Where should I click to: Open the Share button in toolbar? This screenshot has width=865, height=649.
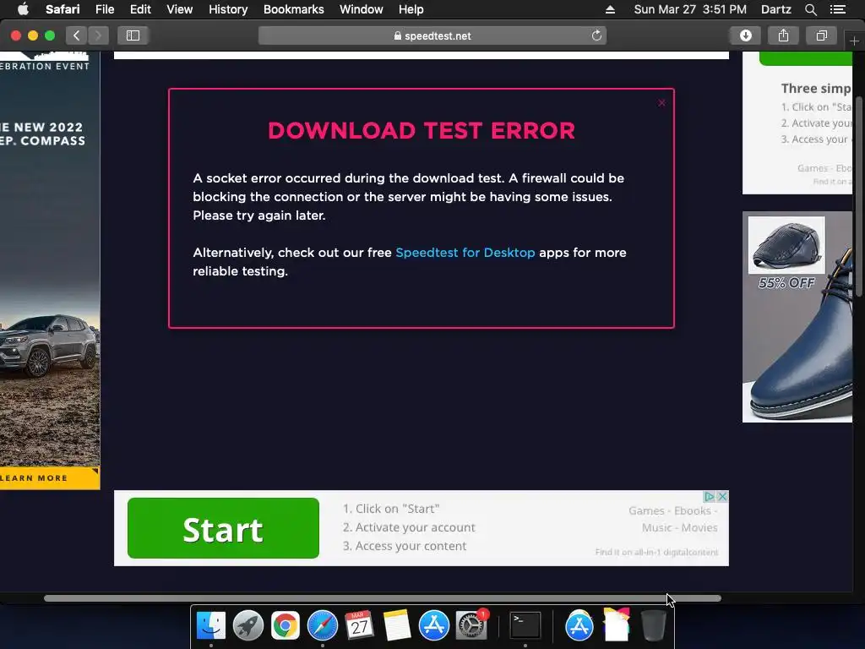[x=783, y=35]
